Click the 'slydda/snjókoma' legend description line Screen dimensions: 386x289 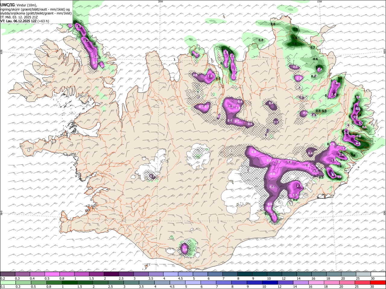click(36, 13)
